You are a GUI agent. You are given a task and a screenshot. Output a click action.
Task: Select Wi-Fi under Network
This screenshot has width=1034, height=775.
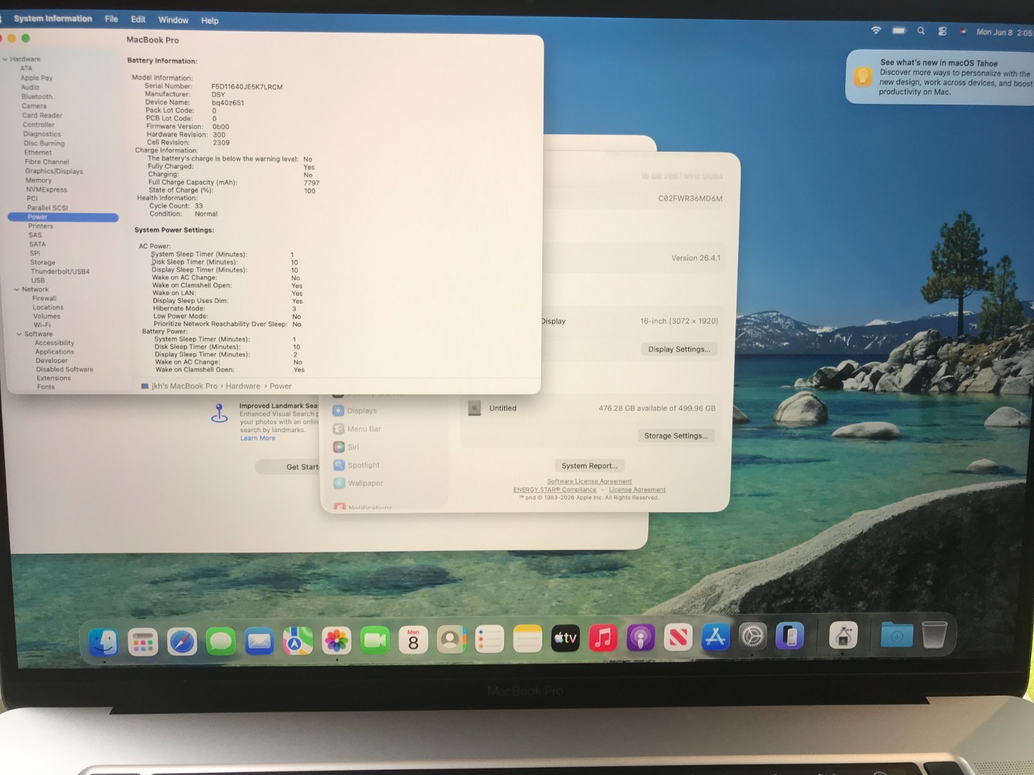(x=42, y=325)
